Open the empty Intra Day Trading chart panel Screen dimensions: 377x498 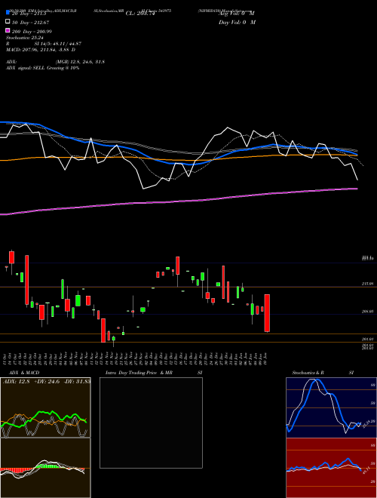(x=151, y=423)
